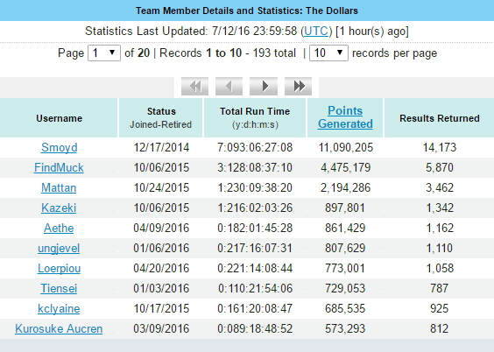Jump to the last page of records
494x352 pixels.
tap(299, 86)
